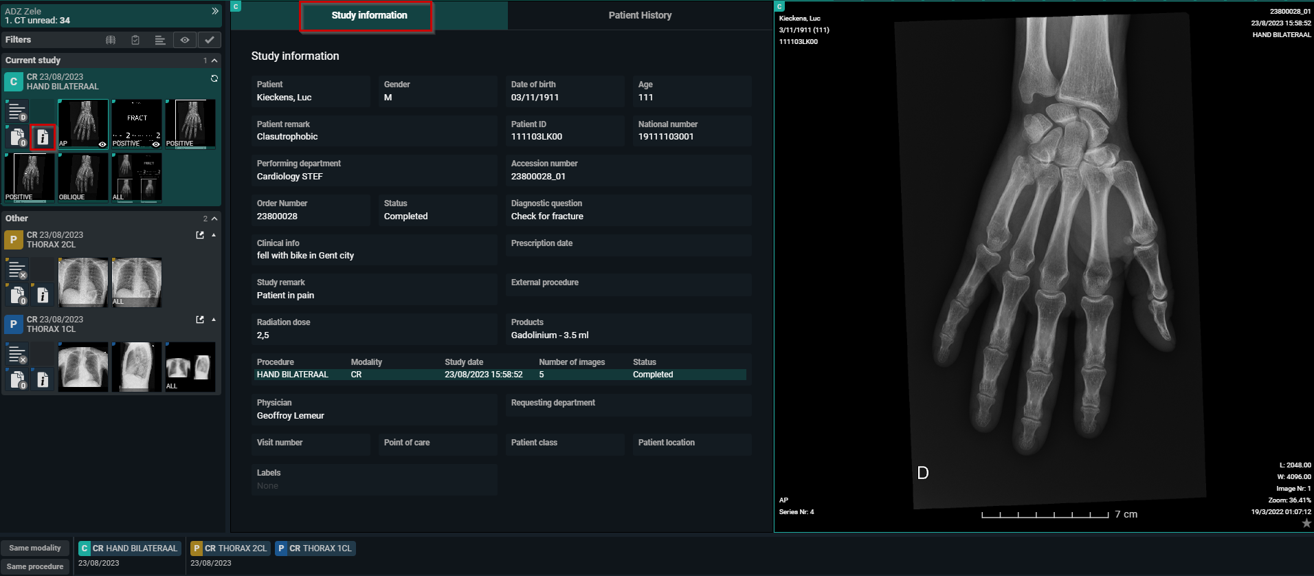Select the OBLIQUE hand thumbnail
Image resolution: width=1314 pixels, height=576 pixels.
tap(83, 177)
